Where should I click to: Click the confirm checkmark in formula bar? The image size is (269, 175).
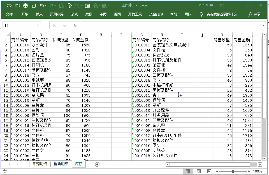65,25
